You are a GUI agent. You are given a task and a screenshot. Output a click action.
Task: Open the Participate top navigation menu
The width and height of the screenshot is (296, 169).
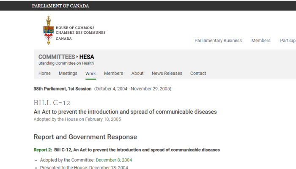(x=288, y=41)
